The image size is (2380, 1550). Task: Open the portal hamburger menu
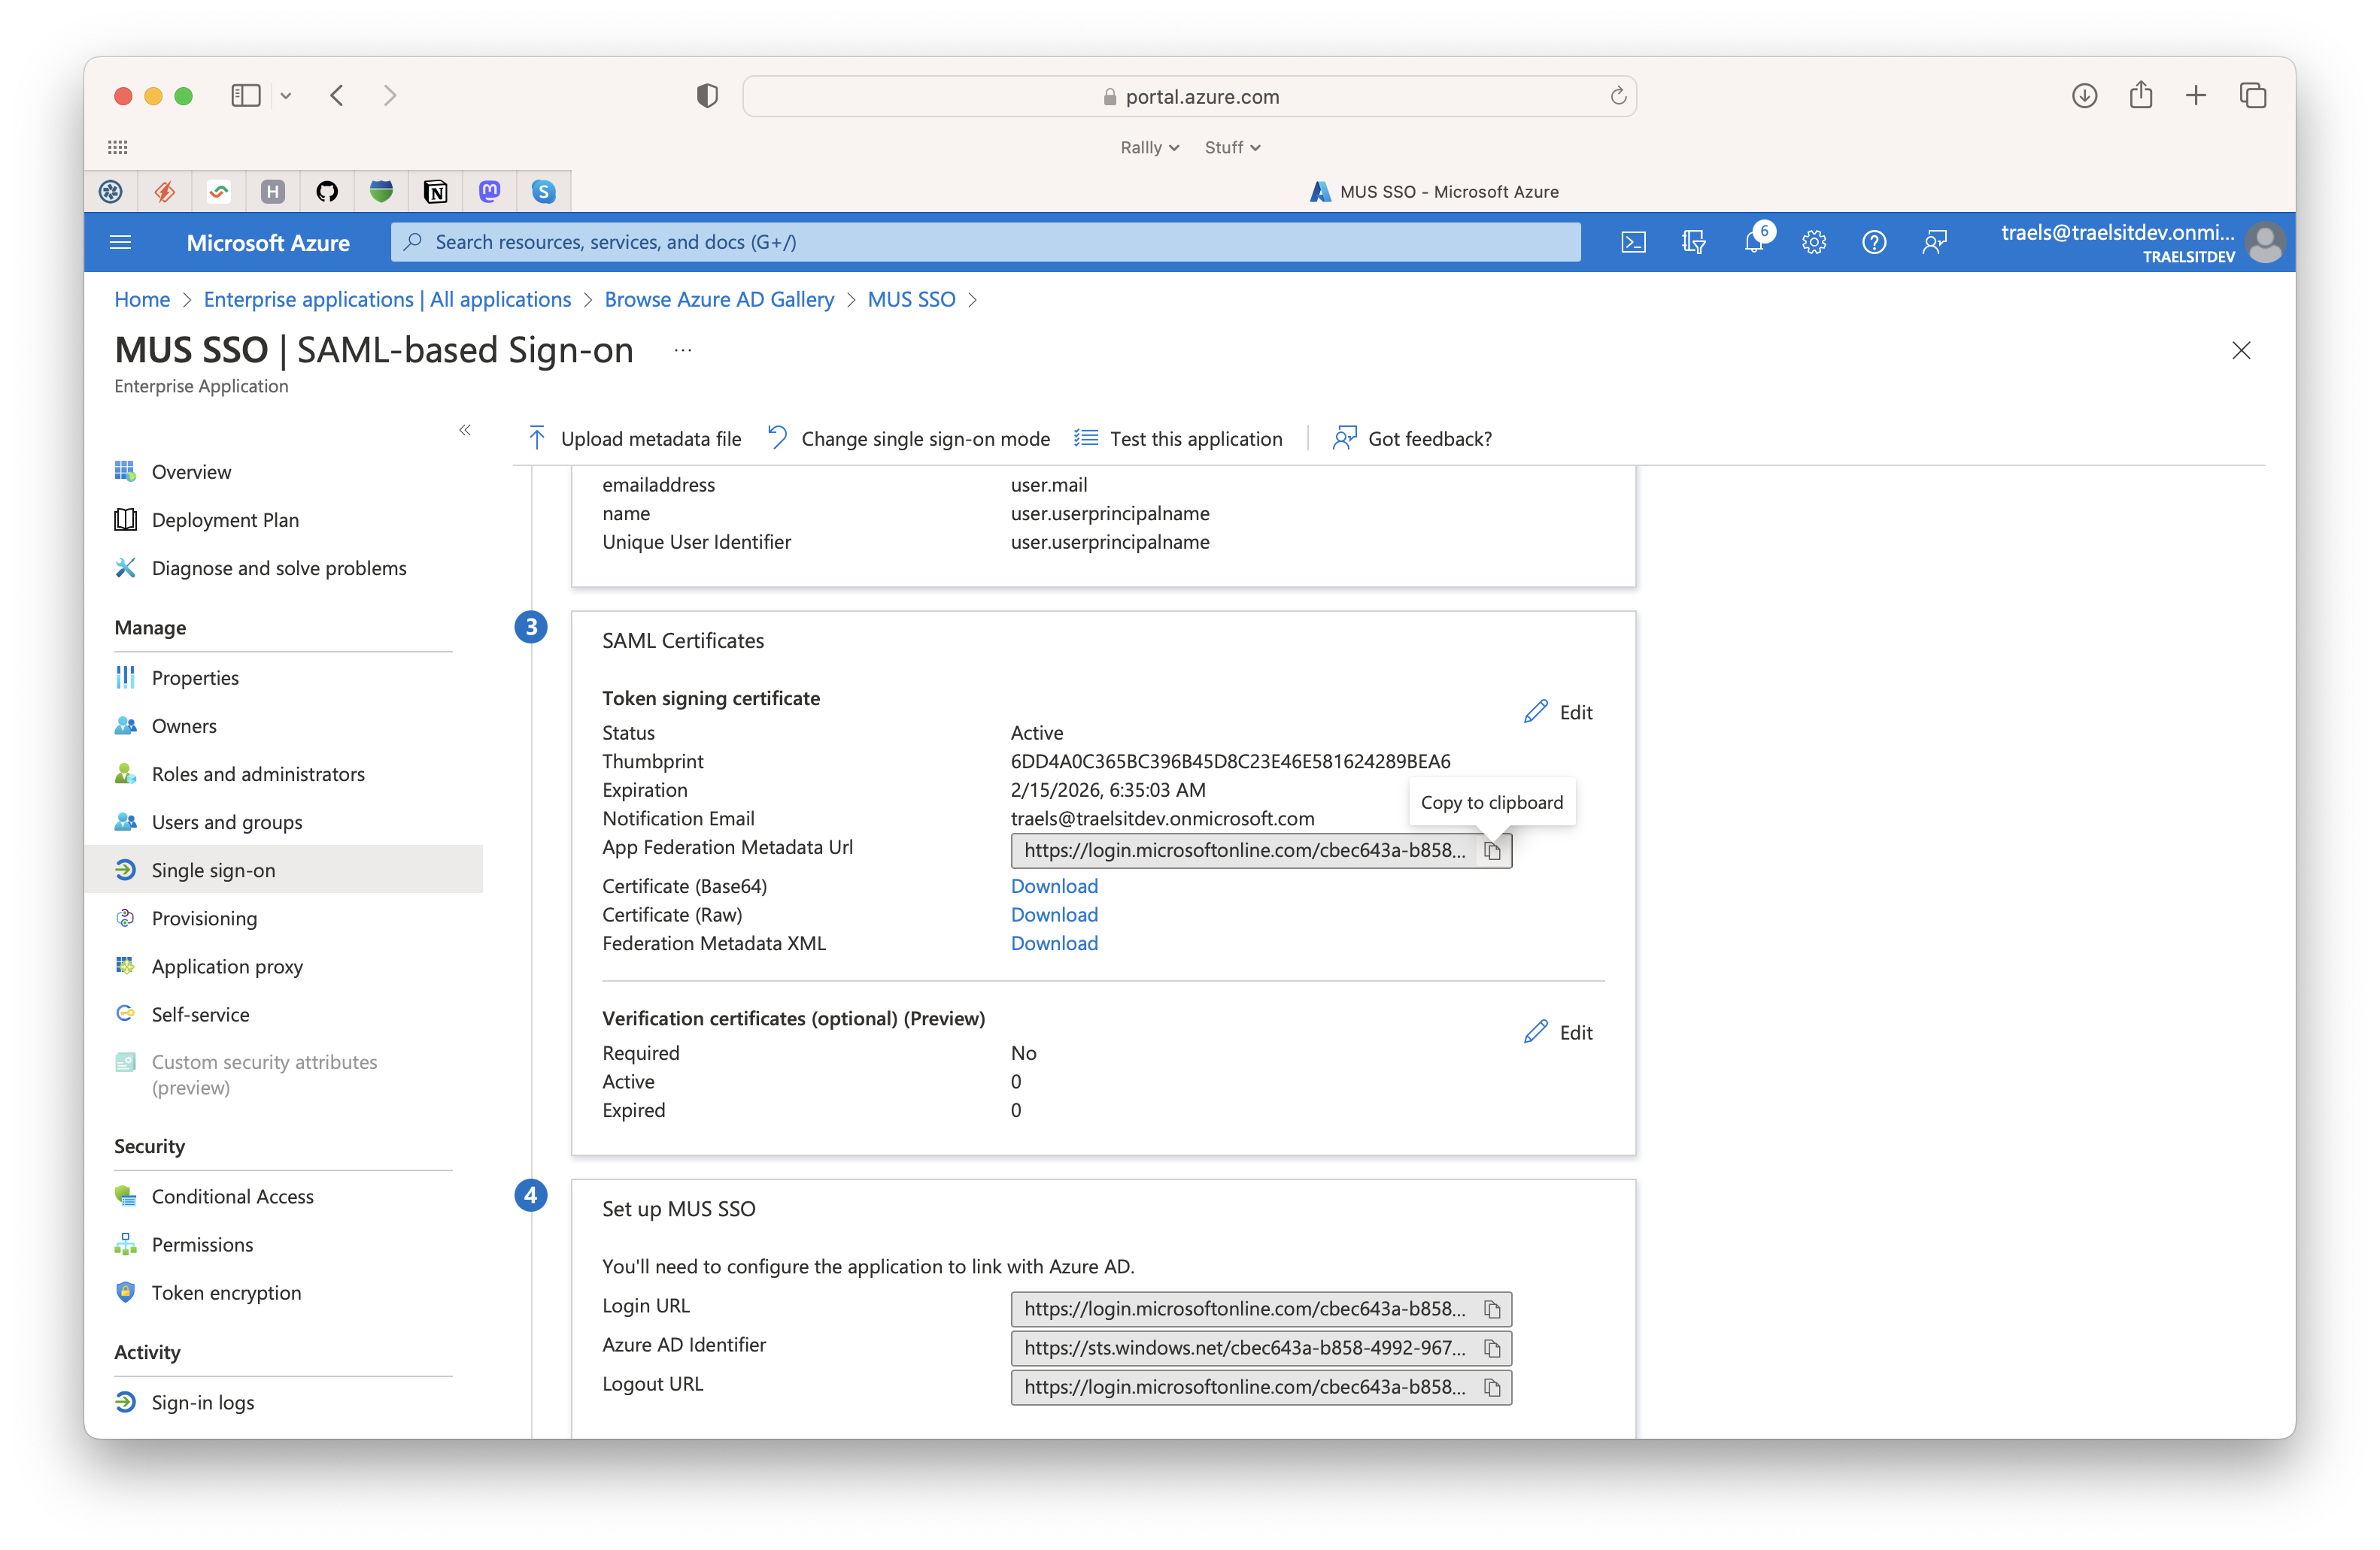120,242
